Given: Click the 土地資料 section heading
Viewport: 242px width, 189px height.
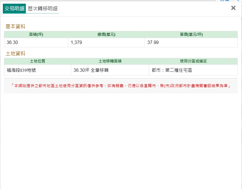Looking at the screenshot, I should [16, 53].
